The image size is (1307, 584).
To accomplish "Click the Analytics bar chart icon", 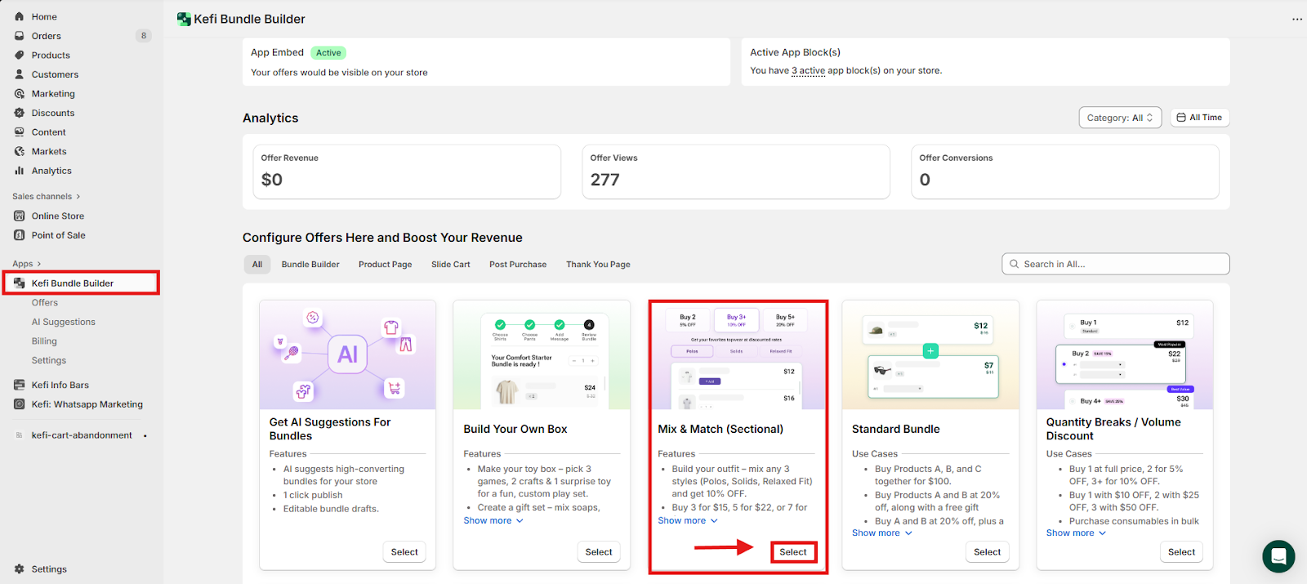I will pos(20,171).
